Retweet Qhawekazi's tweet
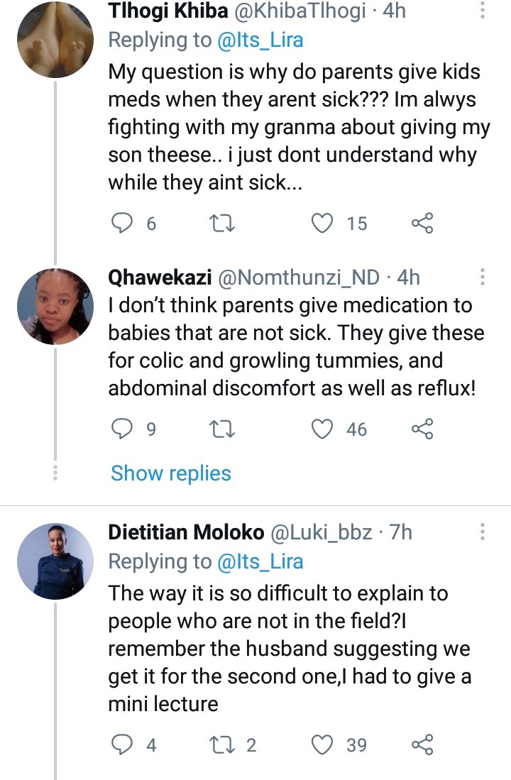This screenshot has width=511, height=780. pyautogui.click(x=222, y=429)
